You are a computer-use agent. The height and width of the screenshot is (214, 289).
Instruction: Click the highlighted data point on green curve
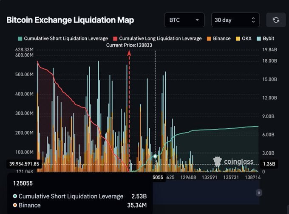click(x=156, y=156)
